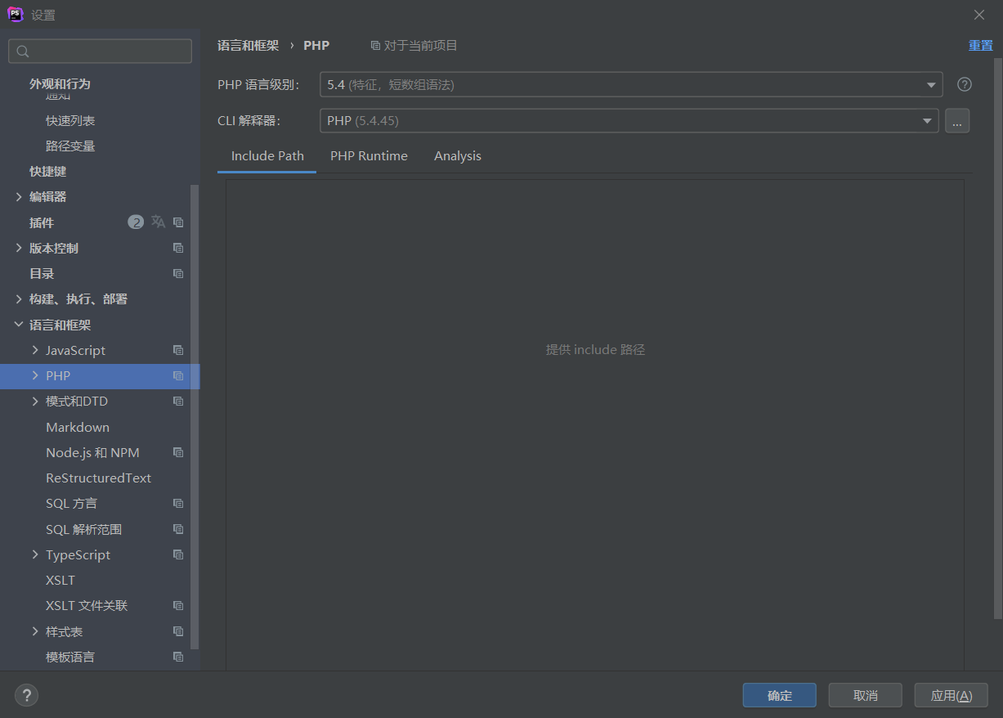This screenshot has height=718, width=1003.
Task: Select Markdown in settings tree
Action: pyautogui.click(x=78, y=427)
